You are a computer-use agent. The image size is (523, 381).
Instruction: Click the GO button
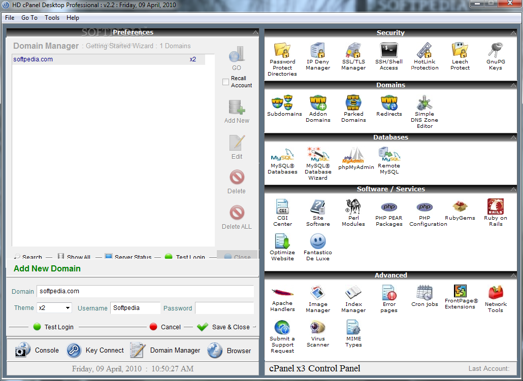coord(237,59)
